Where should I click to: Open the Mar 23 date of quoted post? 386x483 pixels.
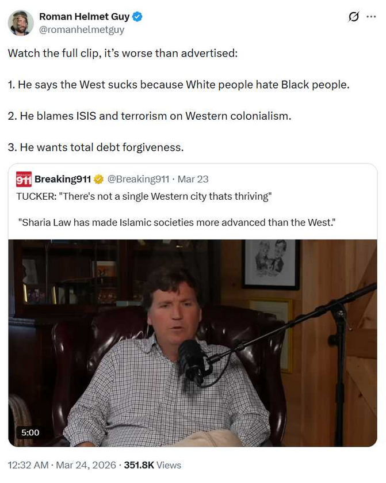[193, 179]
